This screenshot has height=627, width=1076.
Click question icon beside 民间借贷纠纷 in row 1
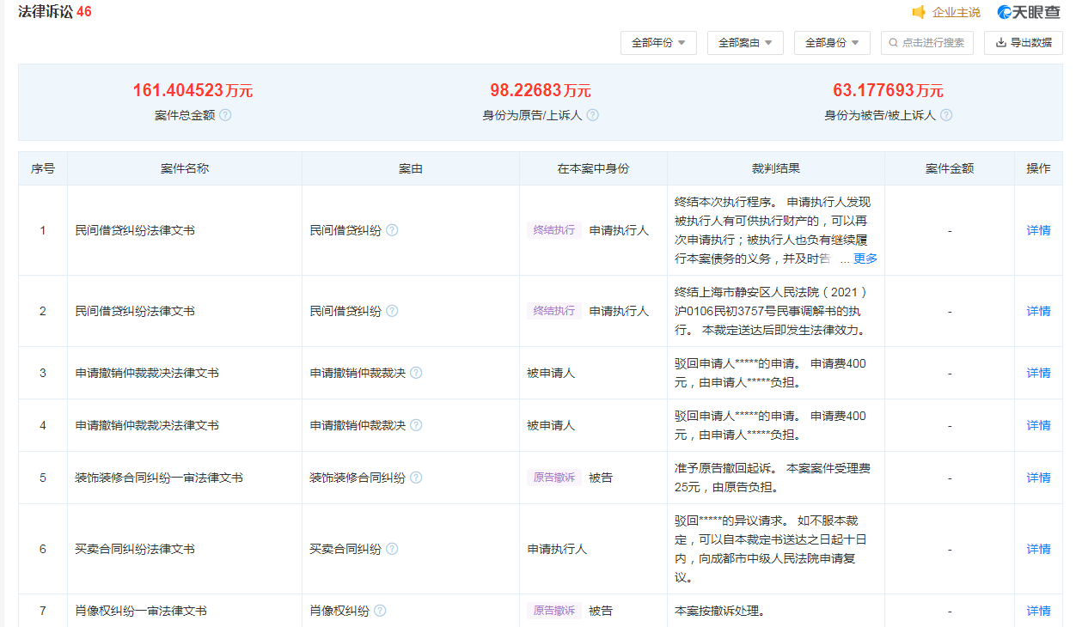click(x=392, y=230)
